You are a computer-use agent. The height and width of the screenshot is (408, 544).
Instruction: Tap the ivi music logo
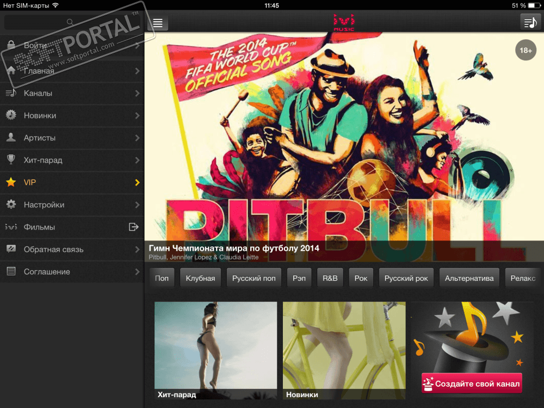344,22
